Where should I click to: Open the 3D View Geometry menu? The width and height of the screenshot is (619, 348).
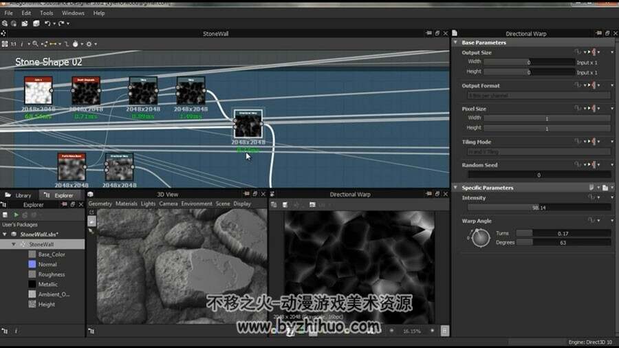100,204
